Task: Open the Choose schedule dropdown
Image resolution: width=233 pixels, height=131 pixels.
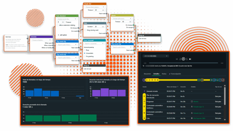Action: click(x=41, y=40)
